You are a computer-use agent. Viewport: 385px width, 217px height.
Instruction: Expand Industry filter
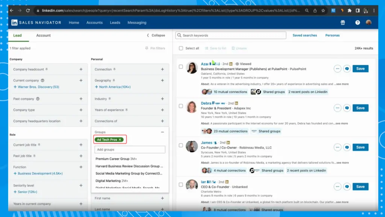[162, 99]
